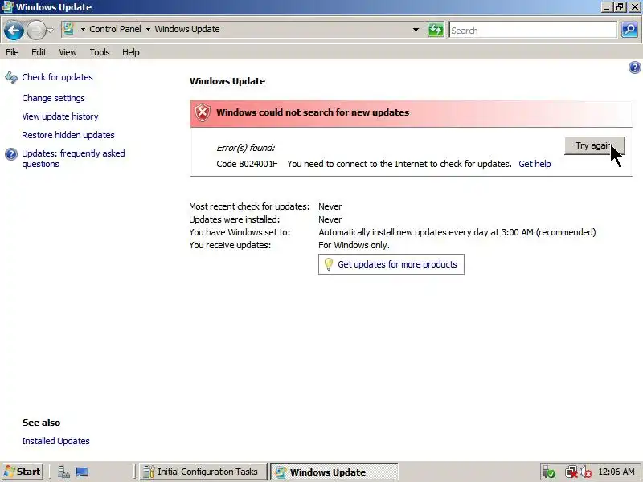This screenshot has height=482, width=643.
Task: Open the Tools menu
Action: pos(100,52)
